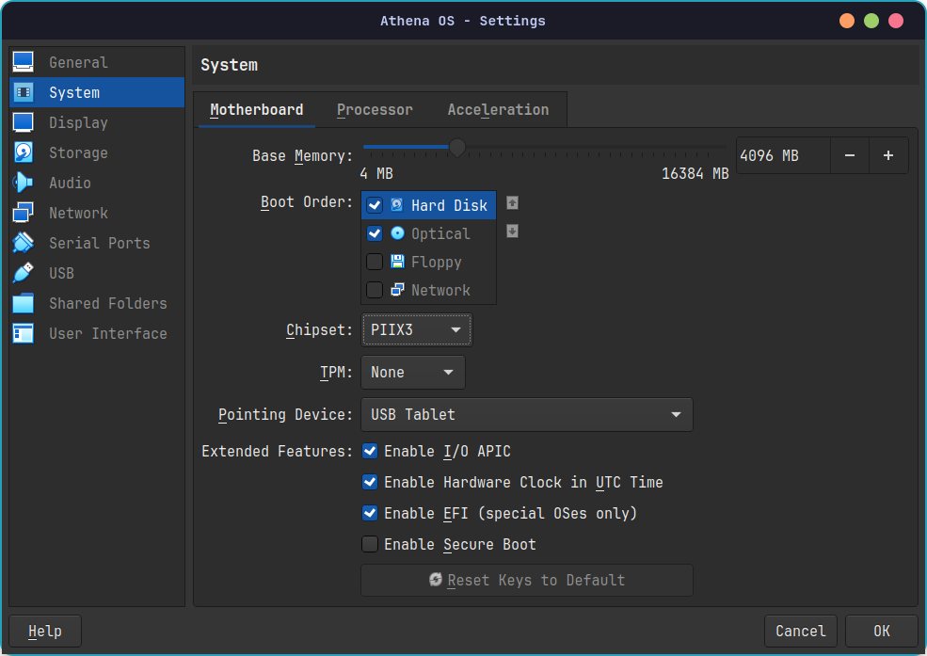The image size is (927, 656).
Task: Click the User Interface layout icon
Action: (23, 333)
